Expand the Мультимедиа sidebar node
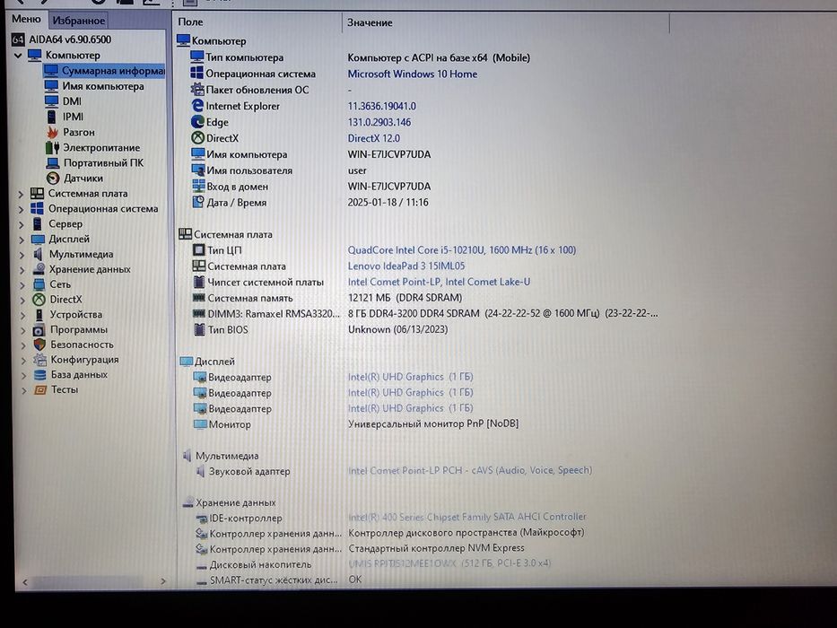The image size is (837, 628). tap(22, 255)
